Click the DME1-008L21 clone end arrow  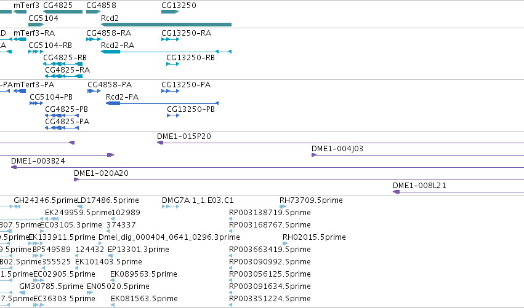pyautogui.click(x=397, y=192)
